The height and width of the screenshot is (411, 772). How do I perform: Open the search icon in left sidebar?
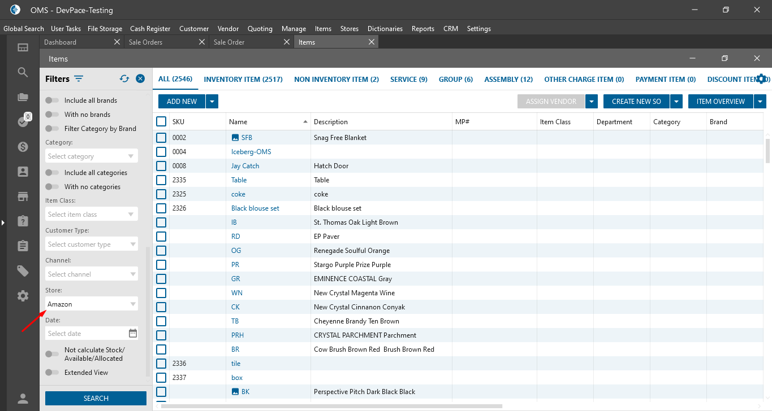click(23, 72)
